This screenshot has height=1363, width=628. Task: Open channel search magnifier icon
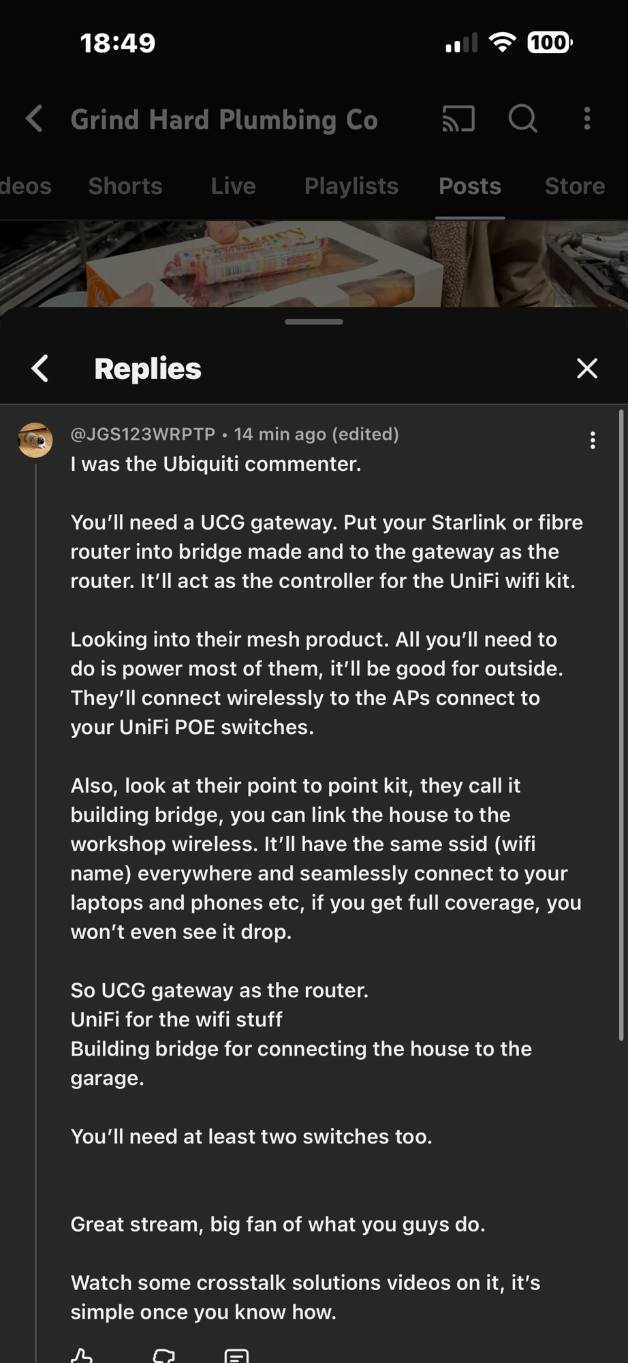(522, 119)
